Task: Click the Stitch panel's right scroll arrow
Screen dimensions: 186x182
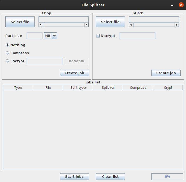Action: click(177, 25)
